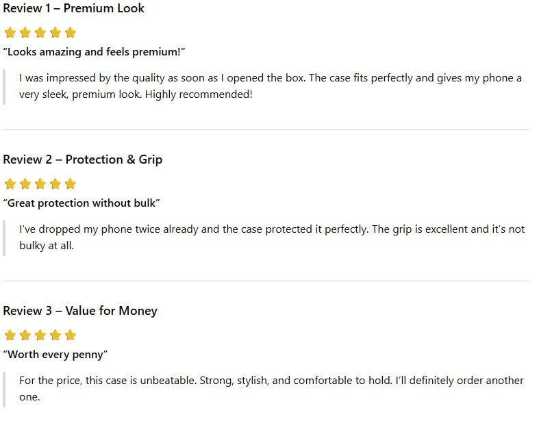Click the first star of Review 3

(x=10, y=335)
